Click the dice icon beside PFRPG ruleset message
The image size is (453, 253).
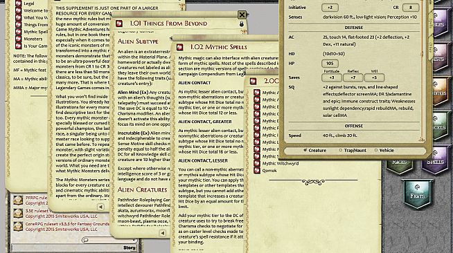click(18, 200)
